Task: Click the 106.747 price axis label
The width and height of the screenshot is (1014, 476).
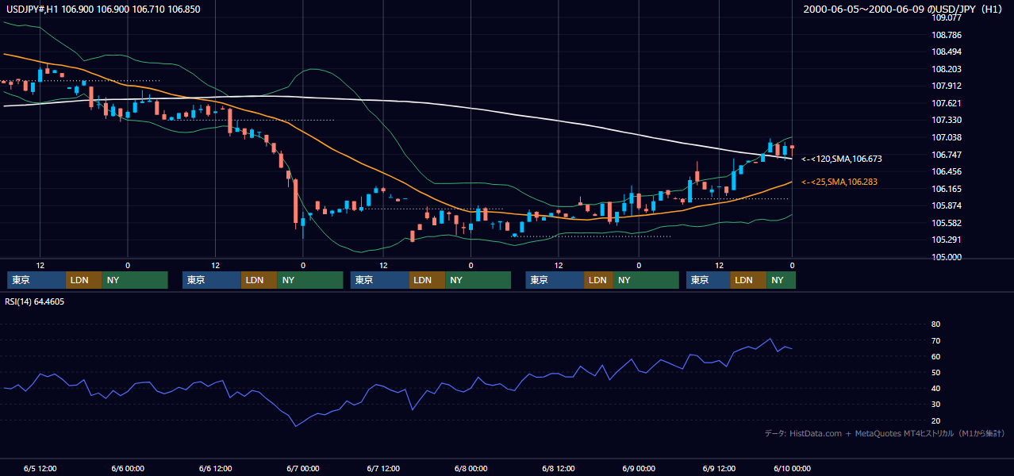Action: point(947,155)
